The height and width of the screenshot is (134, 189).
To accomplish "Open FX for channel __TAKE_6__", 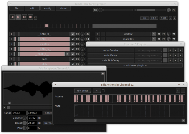I will [x=77, y=49].
